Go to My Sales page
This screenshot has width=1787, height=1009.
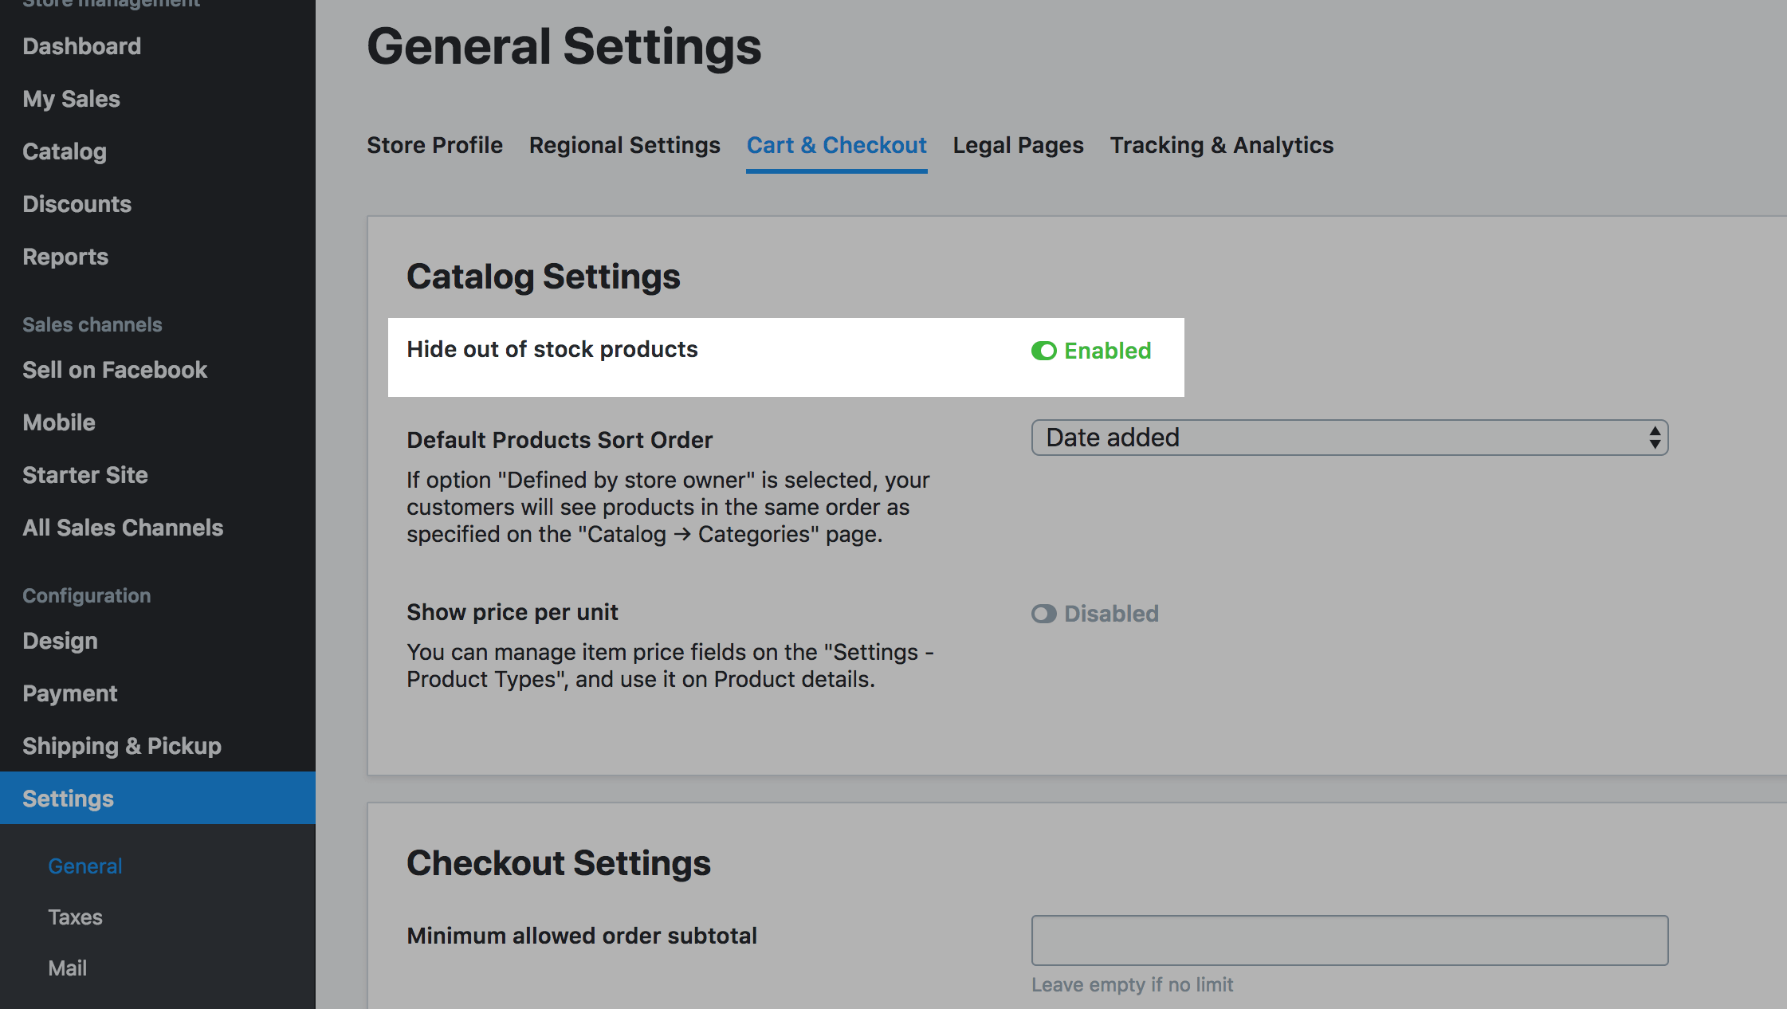click(x=71, y=99)
